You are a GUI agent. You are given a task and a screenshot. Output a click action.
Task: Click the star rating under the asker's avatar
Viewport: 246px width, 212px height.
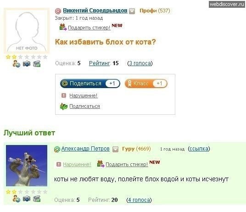[27, 57]
